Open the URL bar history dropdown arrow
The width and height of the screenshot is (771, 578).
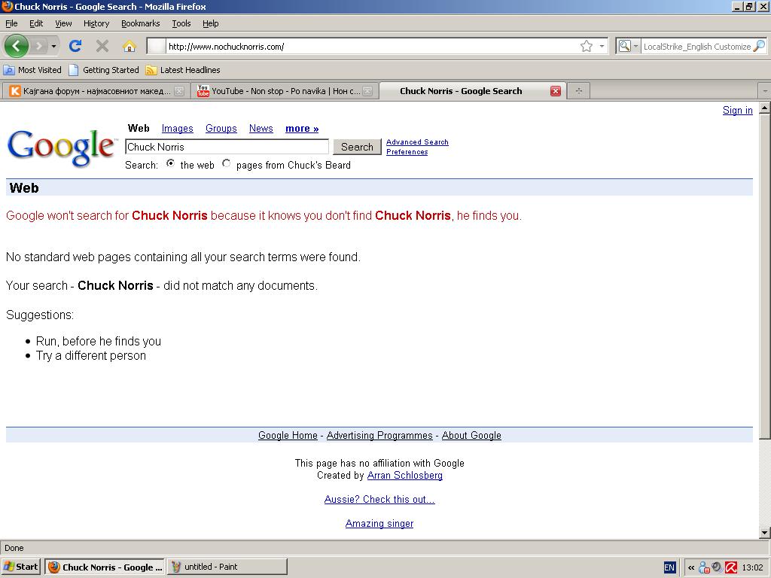coord(602,46)
